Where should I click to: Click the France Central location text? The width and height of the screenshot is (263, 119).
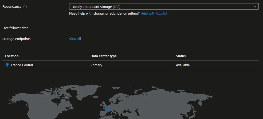[x=22, y=65]
